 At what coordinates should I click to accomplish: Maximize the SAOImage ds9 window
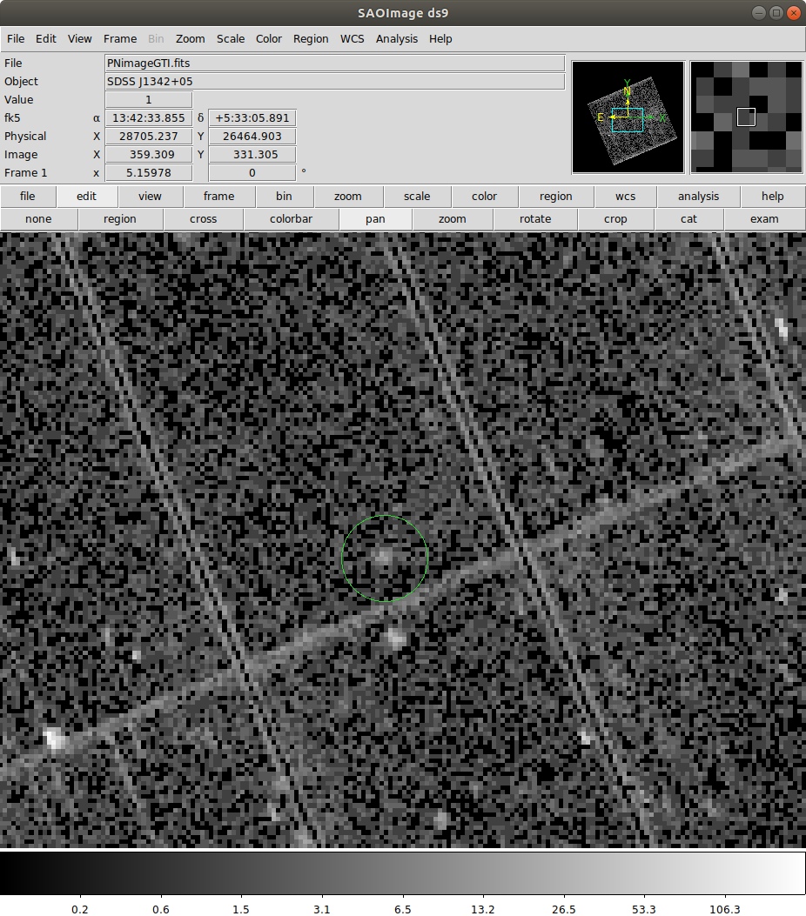[x=776, y=13]
